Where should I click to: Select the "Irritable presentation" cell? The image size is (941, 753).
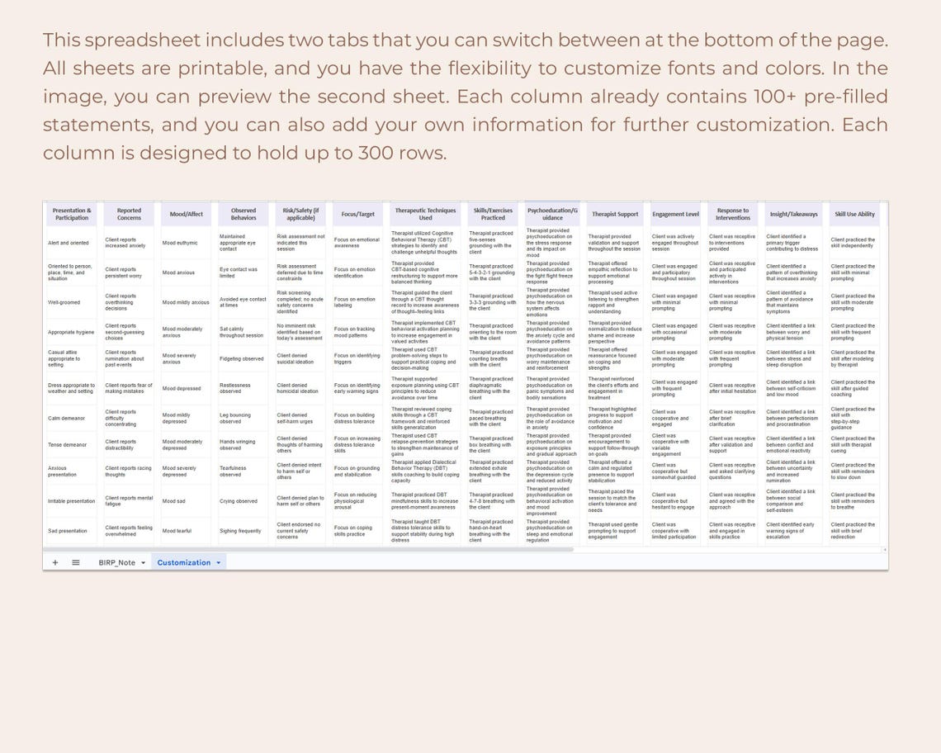(72, 501)
